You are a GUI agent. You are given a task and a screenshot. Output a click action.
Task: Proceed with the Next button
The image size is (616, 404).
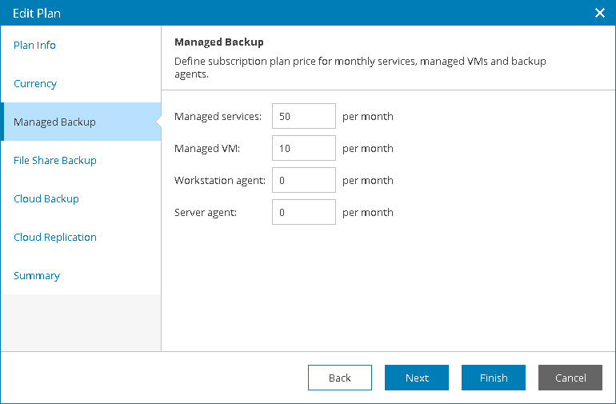tap(417, 378)
